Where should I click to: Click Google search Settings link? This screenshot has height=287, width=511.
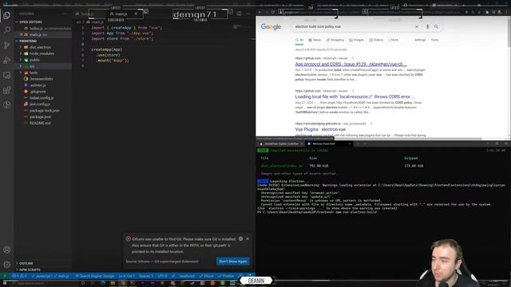point(420,40)
